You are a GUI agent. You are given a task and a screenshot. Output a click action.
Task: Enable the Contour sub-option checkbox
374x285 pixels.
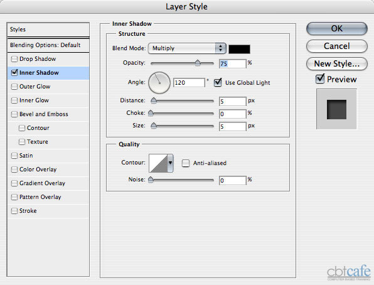22,128
